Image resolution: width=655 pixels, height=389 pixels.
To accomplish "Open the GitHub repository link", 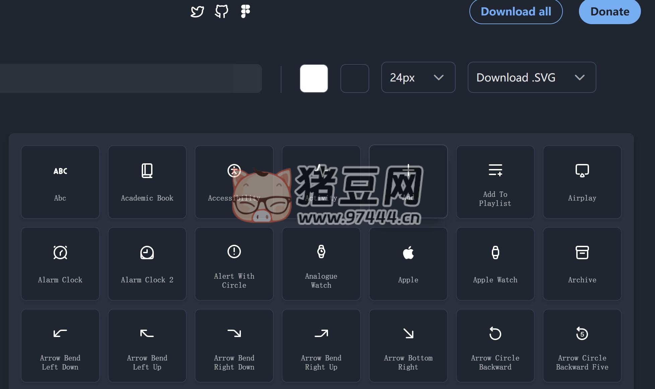I will click(x=221, y=11).
